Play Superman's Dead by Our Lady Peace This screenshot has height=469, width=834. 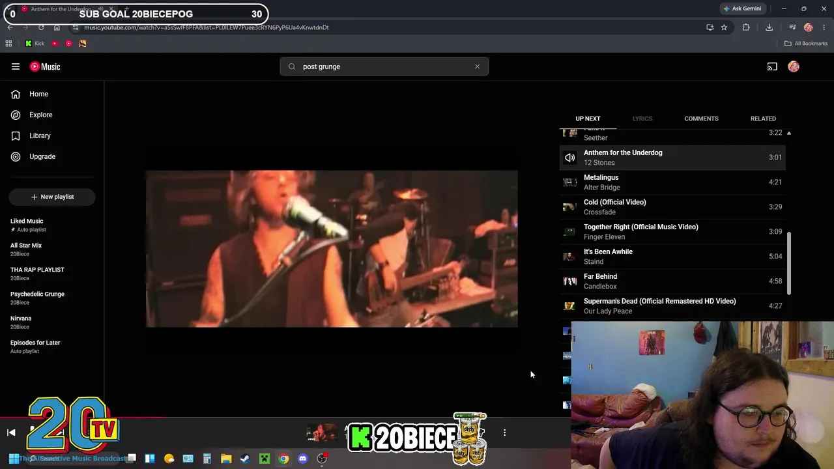[672, 306]
